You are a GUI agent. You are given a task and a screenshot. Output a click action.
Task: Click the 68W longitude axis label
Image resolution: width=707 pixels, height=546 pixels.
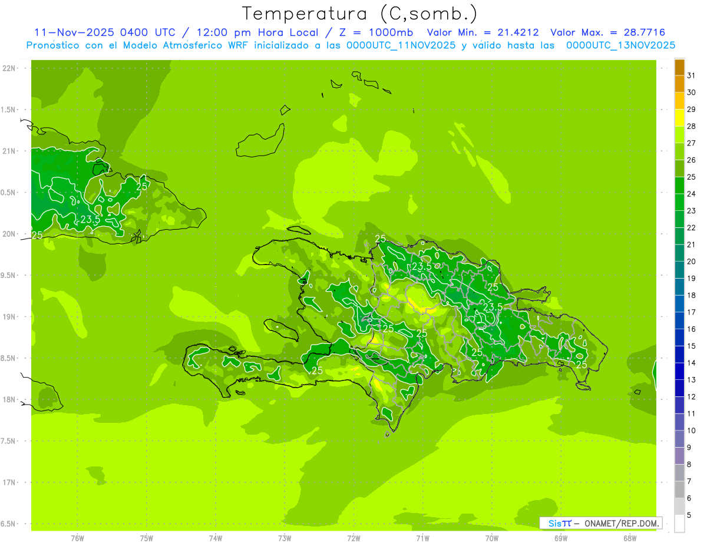[x=630, y=538]
